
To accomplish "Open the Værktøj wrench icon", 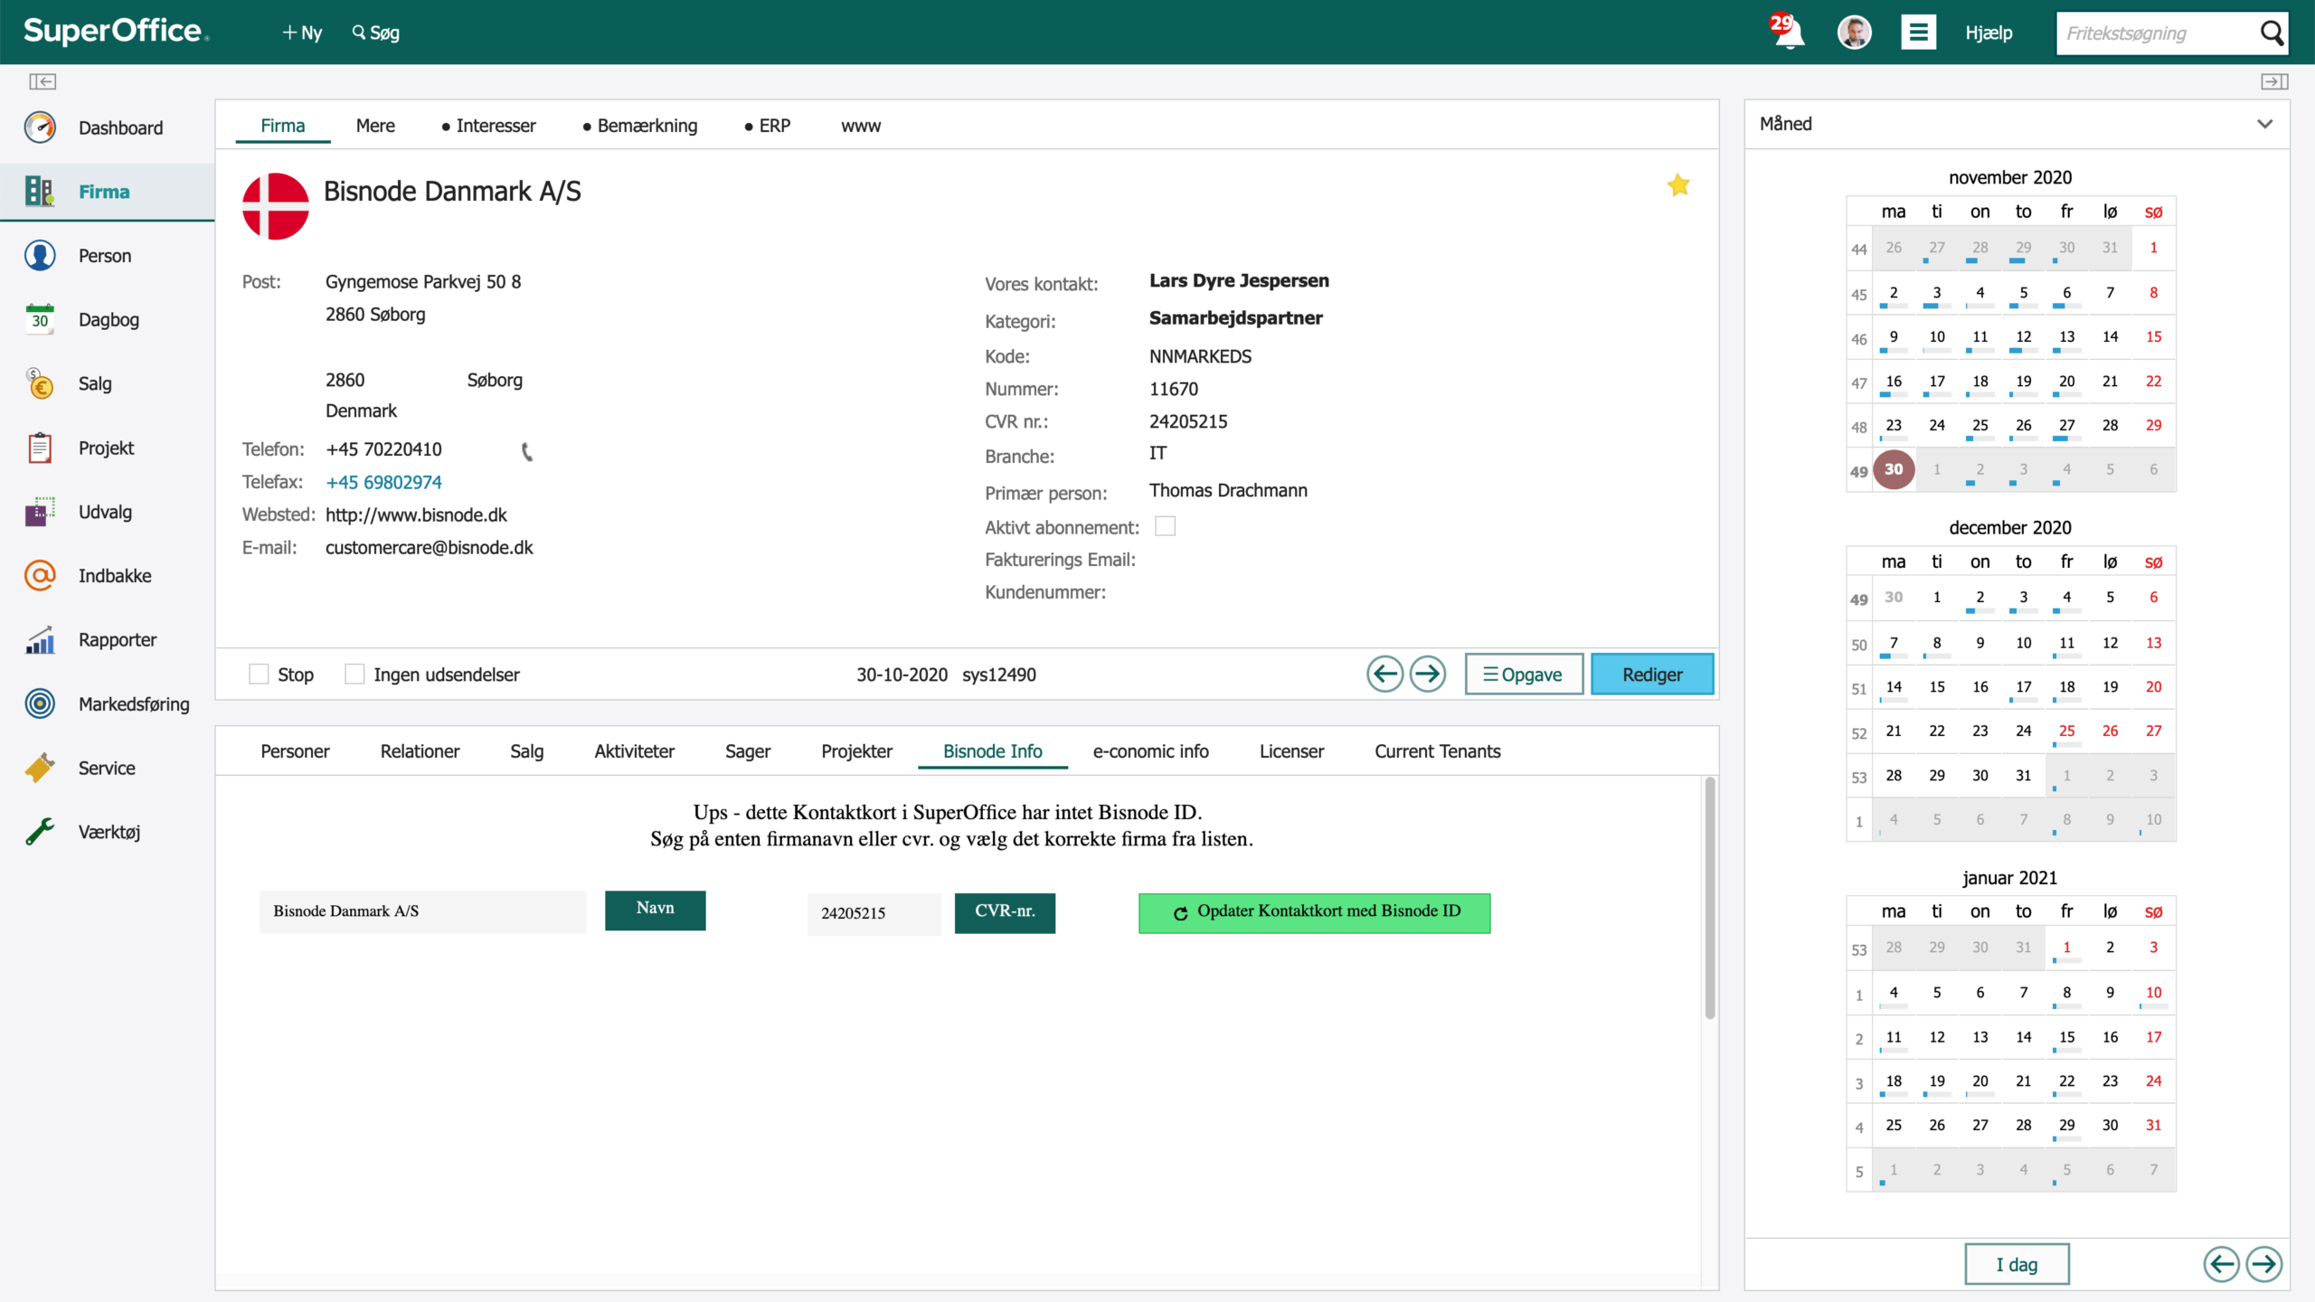I will click(x=40, y=831).
